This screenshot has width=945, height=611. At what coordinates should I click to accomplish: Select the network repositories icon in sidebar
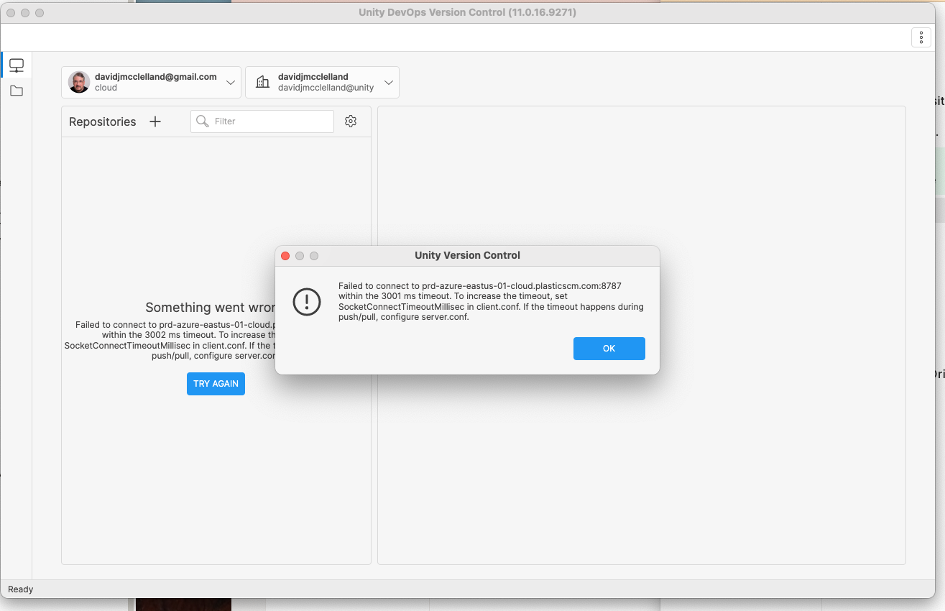17,64
